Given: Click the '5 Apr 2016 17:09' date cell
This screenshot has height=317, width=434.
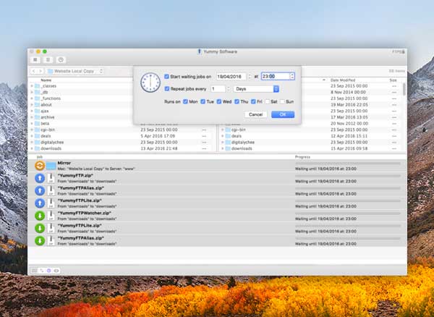Looking at the screenshot, I should coord(158,136).
